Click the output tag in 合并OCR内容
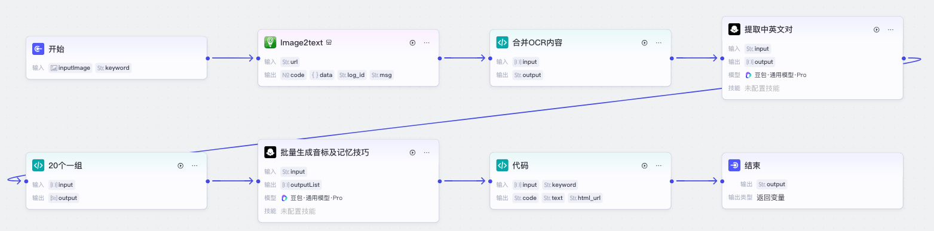This screenshot has width=934, height=231. pos(528,75)
